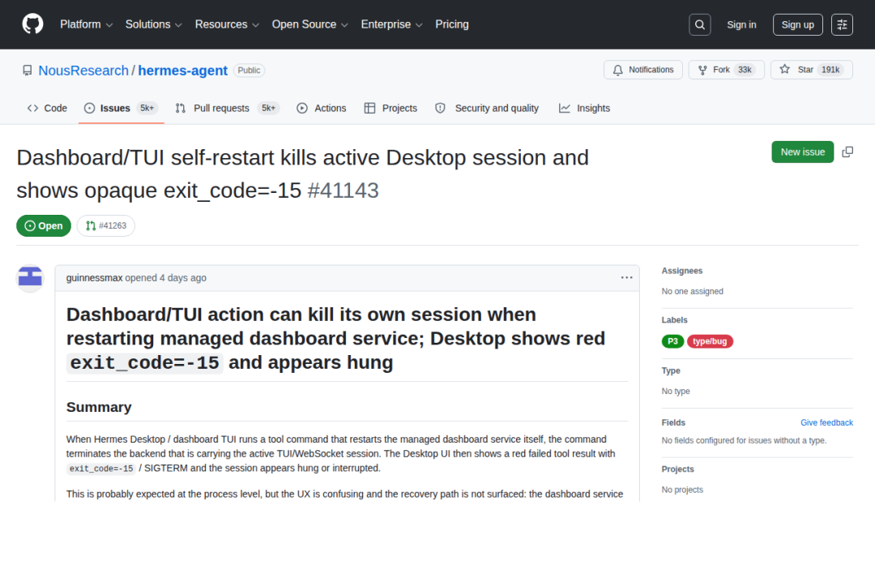
Task: Open the GitHub home logo
Action: click(x=32, y=24)
